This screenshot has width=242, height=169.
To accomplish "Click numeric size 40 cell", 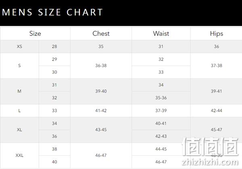I will click(x=54, y=162).
